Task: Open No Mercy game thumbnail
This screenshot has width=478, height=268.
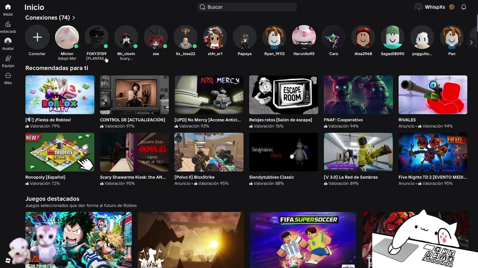Action: click(209, 95)
